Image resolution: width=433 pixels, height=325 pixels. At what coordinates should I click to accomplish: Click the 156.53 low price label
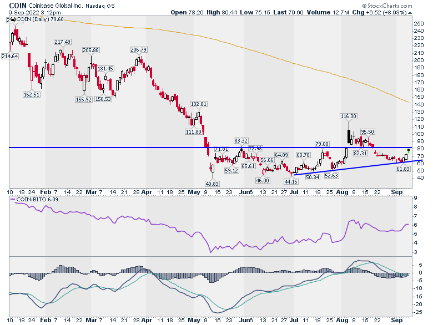[x=103, y=99]
